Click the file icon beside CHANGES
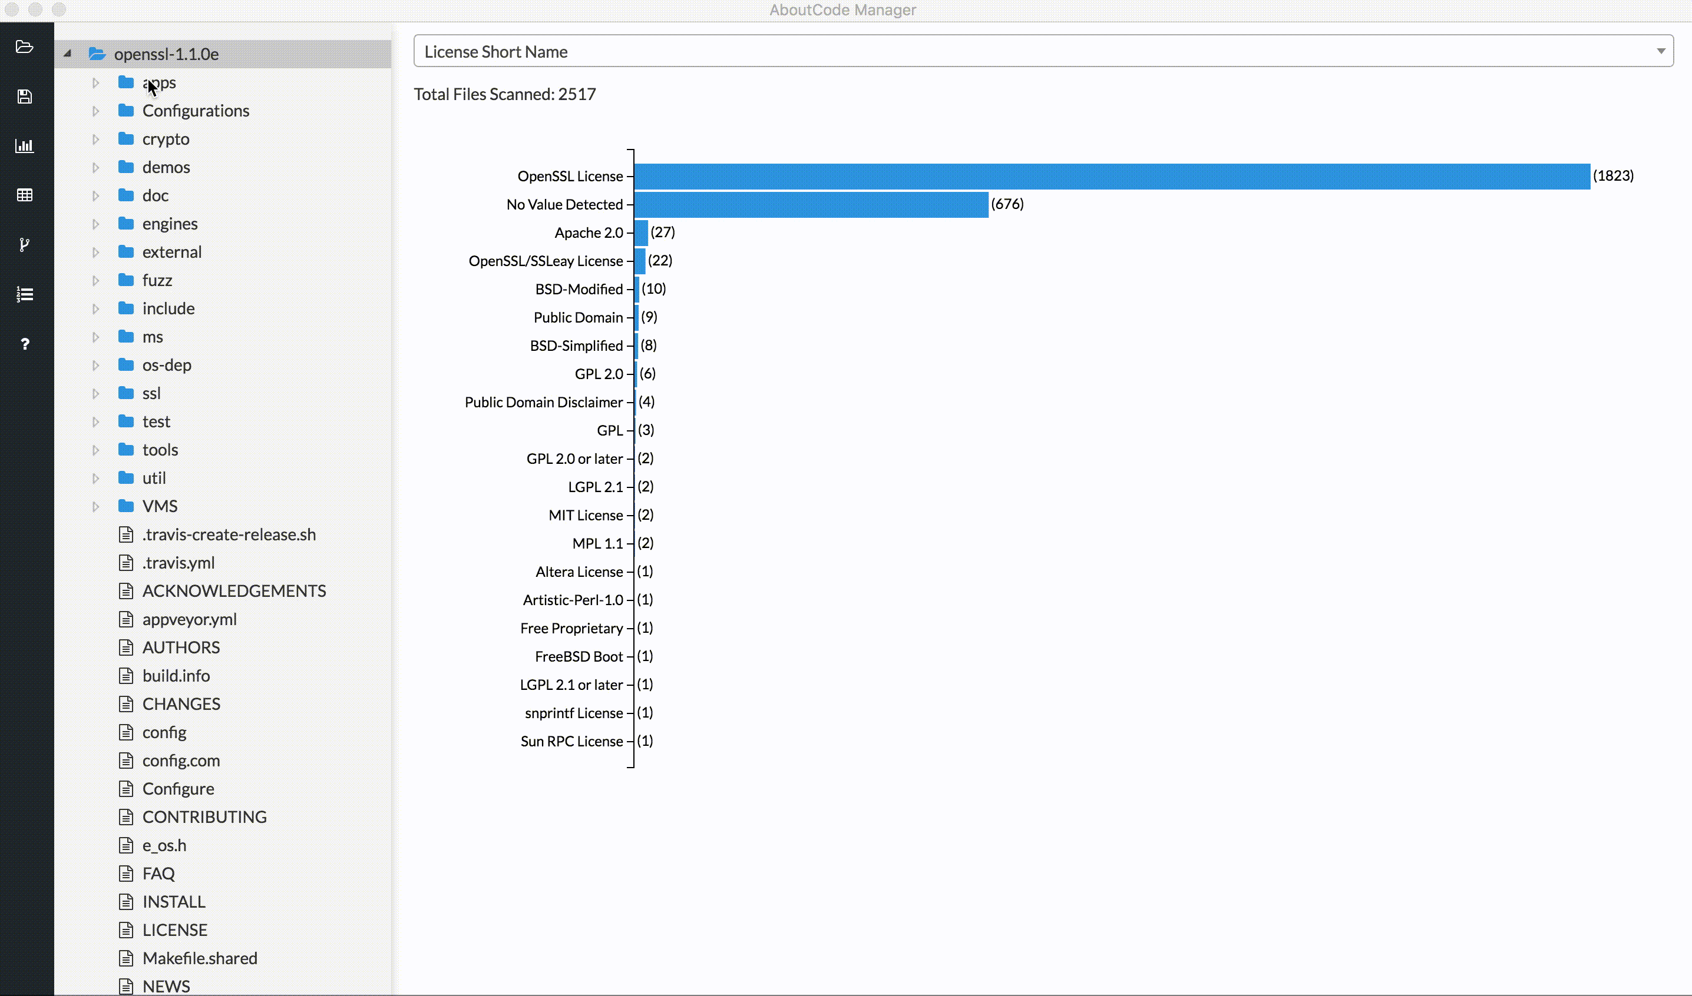Viewport: 1692px width, 996px height. [125, 703]
